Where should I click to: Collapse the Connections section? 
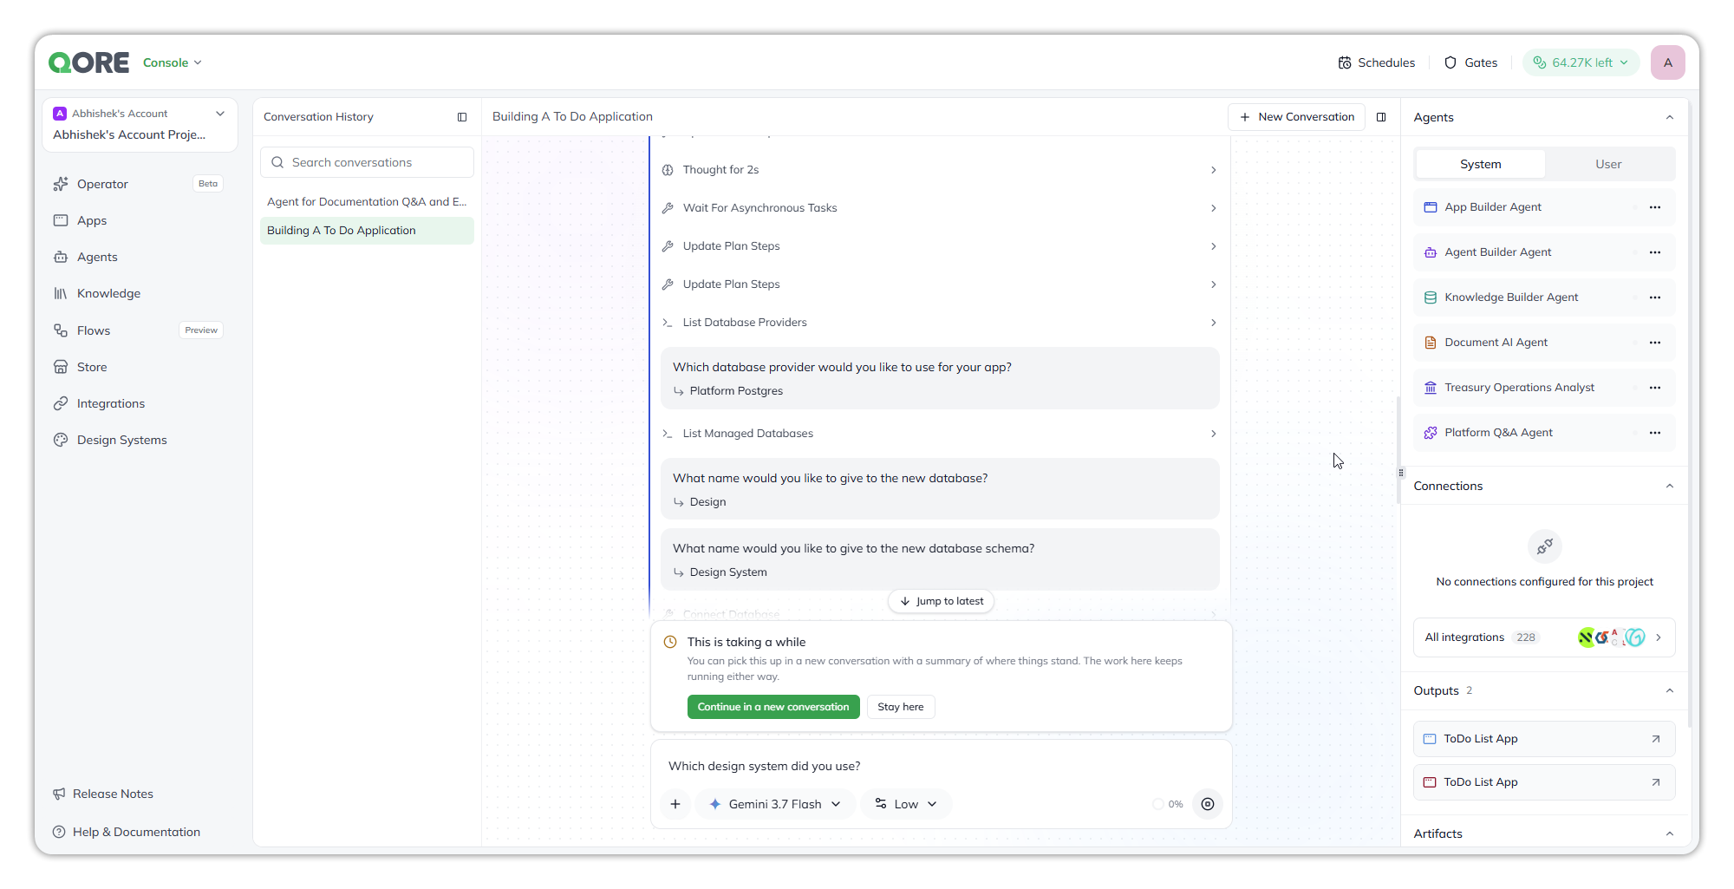[x=1670, y=486]
